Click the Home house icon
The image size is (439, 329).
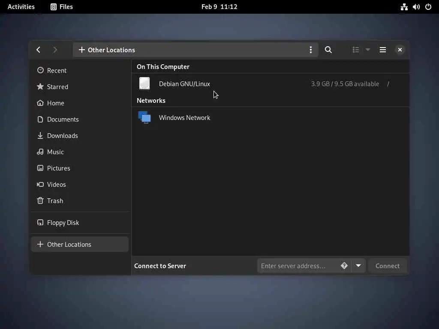[40, 103]
